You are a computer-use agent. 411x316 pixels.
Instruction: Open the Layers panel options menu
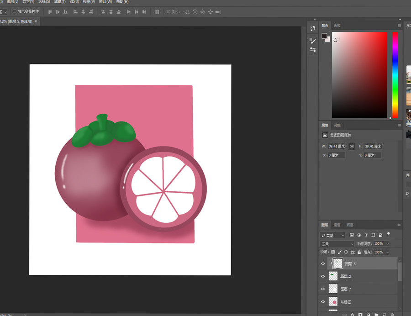(x=399, y=225)
